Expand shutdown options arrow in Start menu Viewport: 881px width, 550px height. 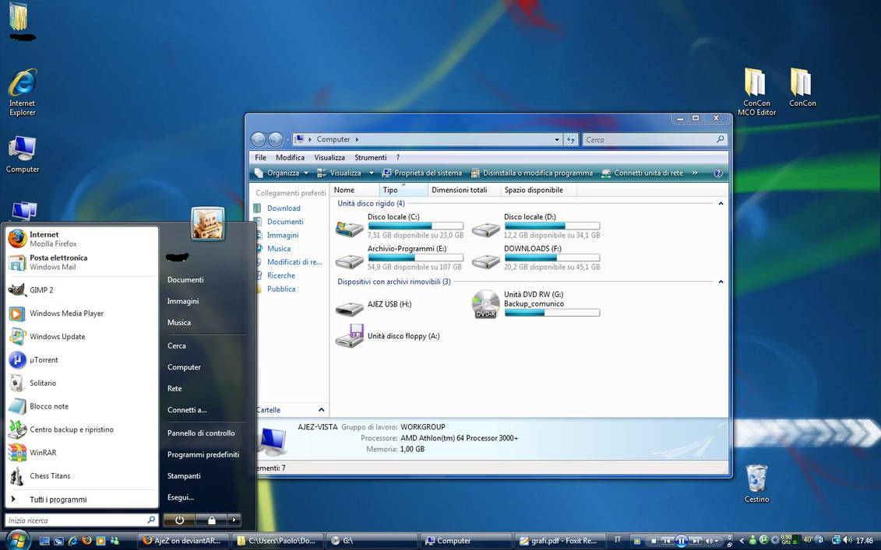(x=234, y=520)
